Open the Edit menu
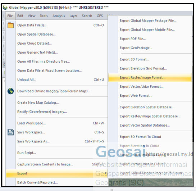Viewport: 196px width, 191px height. click(20, 16)
